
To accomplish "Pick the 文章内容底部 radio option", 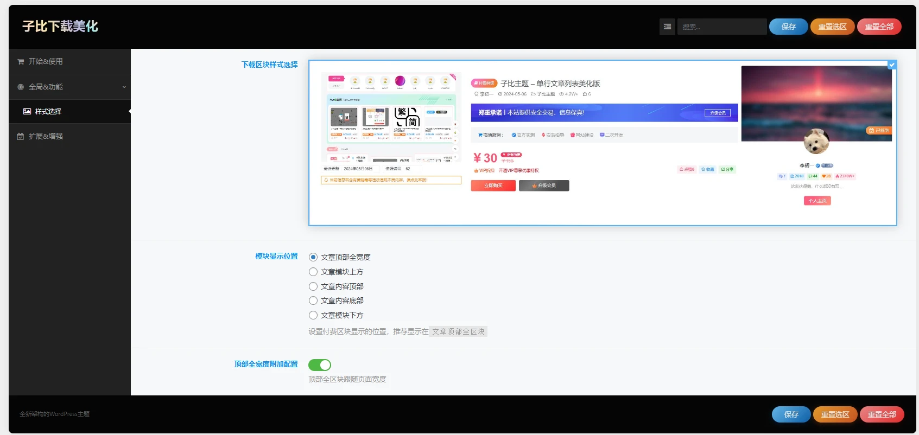I will 313,300.
